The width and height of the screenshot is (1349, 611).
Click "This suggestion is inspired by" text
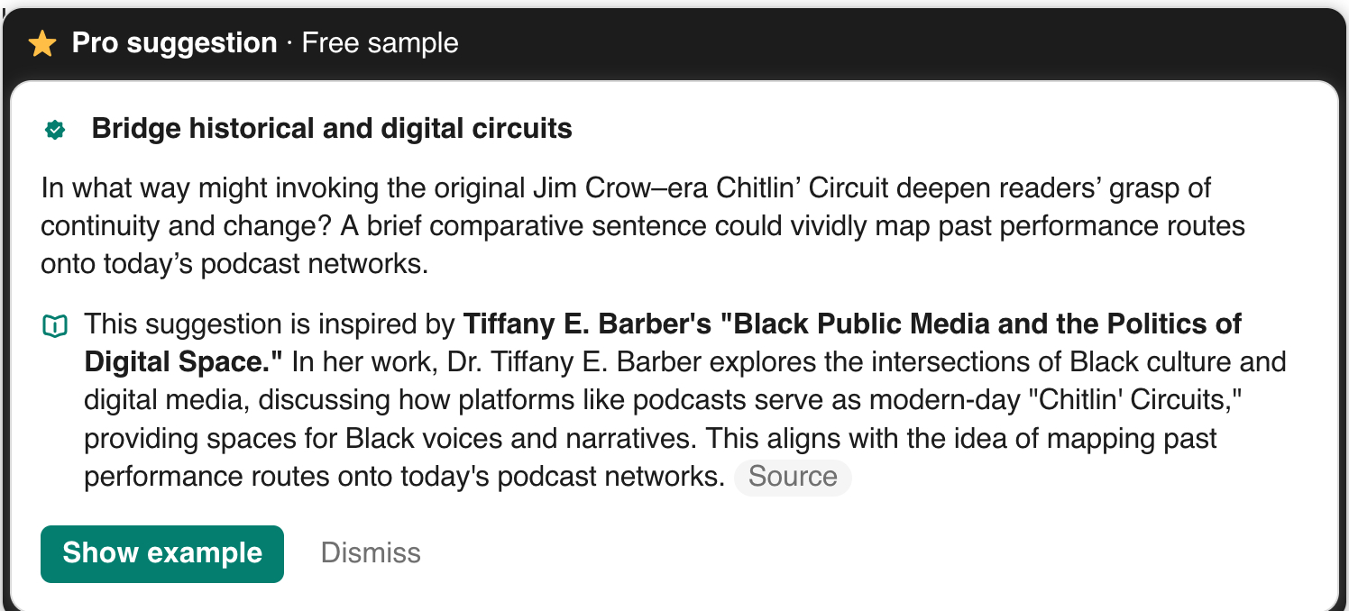pos(270,324)
